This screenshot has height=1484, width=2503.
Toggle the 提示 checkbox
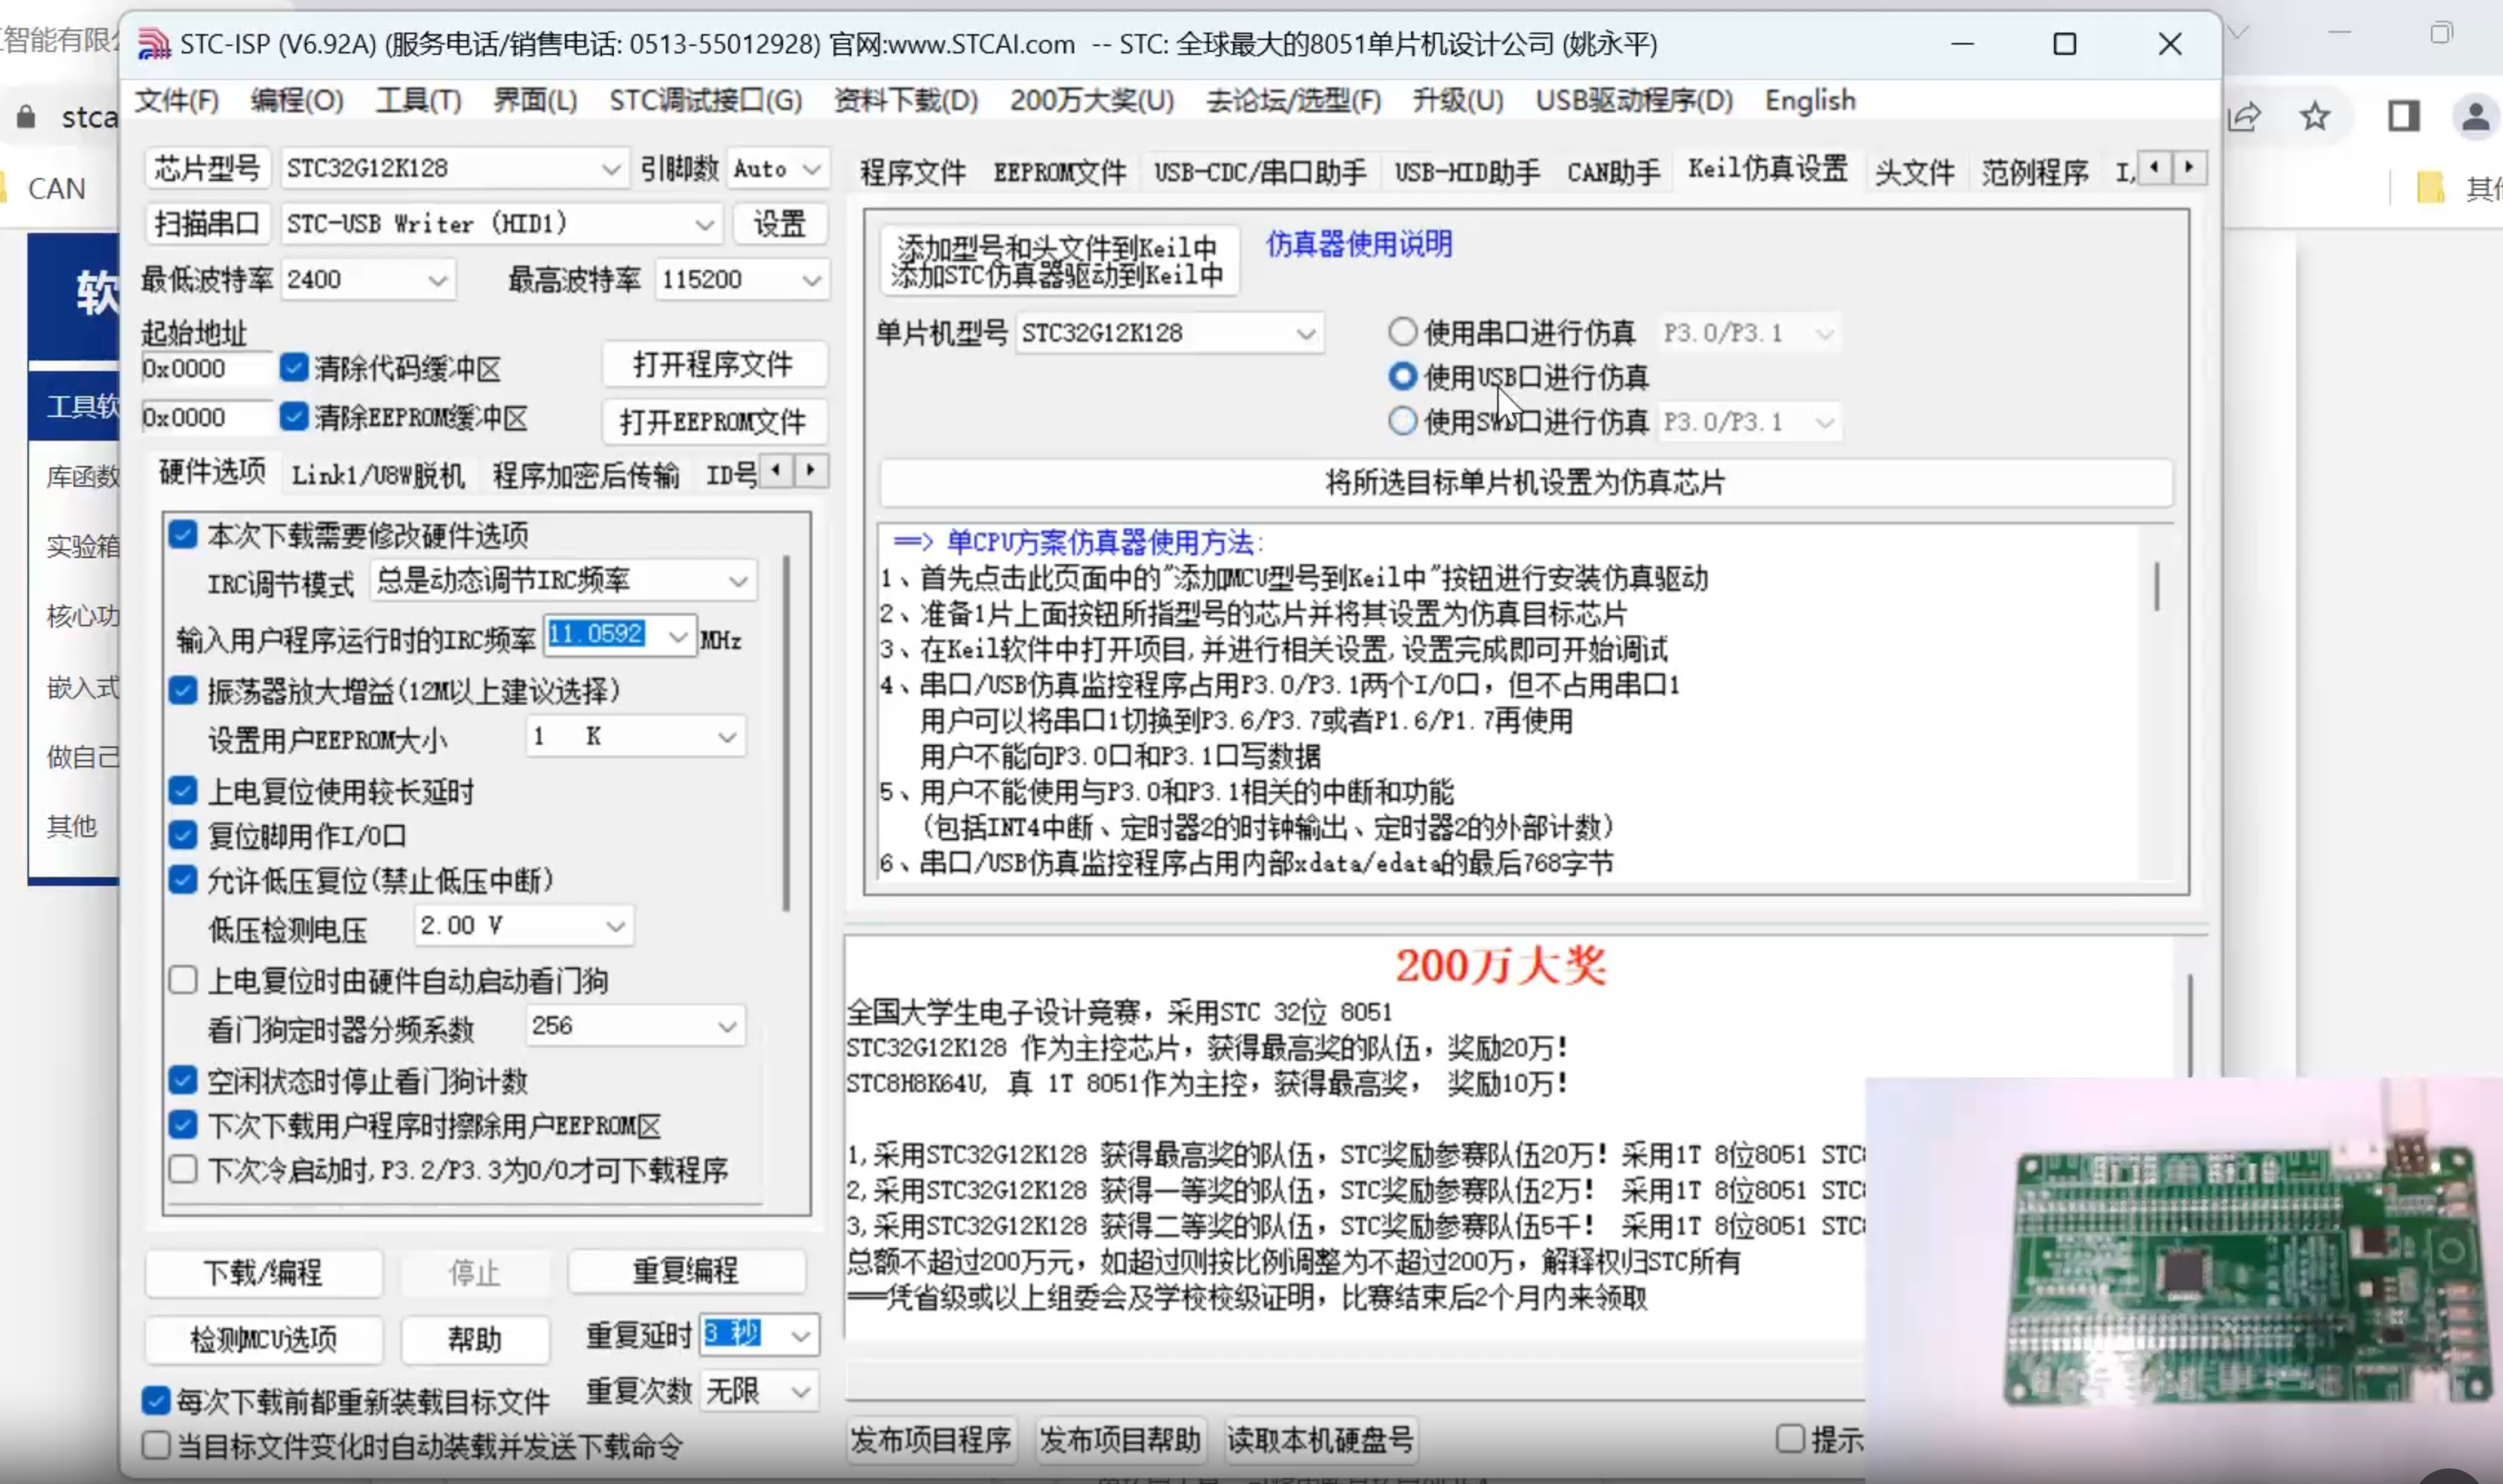[x=1790, y=1439]
